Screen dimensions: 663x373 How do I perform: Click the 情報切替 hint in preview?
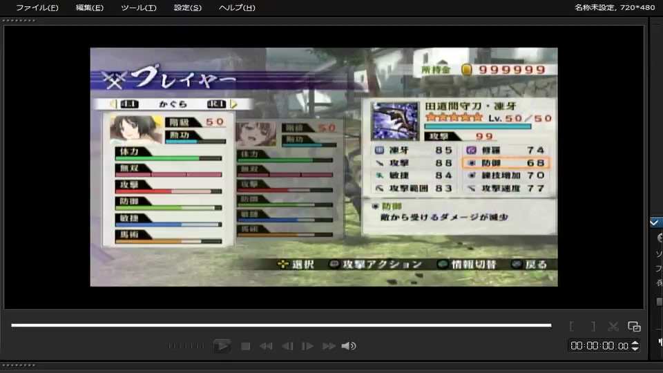pyautogui.click(x=467, y=265)
